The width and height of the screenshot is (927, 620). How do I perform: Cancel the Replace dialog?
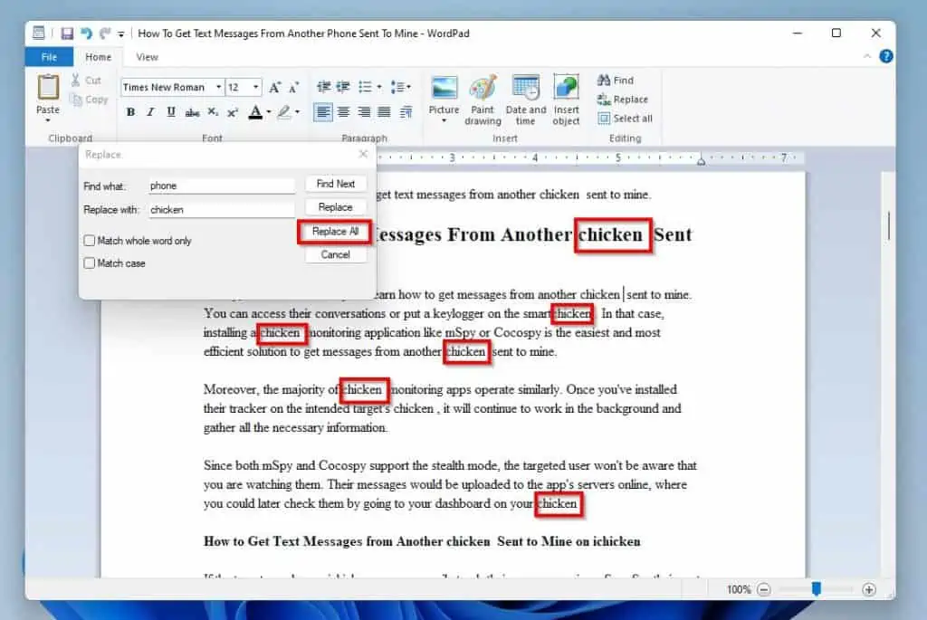coord(335,254)
